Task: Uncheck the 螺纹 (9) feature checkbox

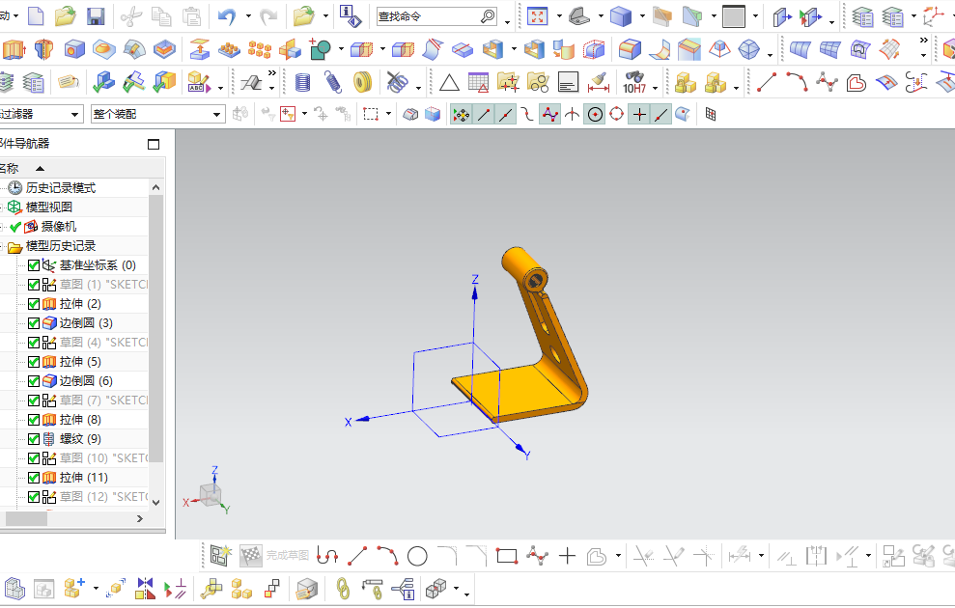Action: point(34,439)
